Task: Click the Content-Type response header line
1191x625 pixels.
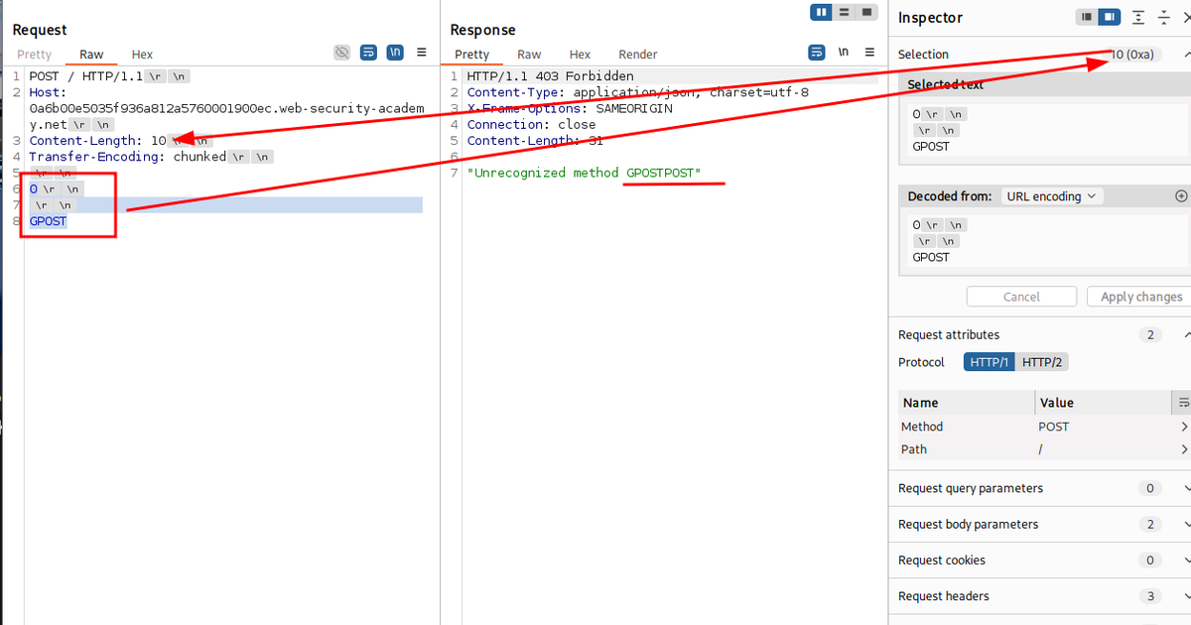Action: (x=638, y=92)
